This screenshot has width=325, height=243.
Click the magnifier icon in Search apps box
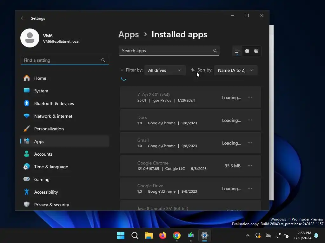tap(215, 51)
